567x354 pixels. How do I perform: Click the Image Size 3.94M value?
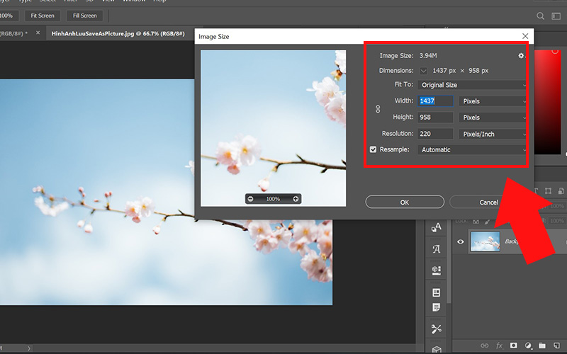pyautogui.click(x=428, y=56)
